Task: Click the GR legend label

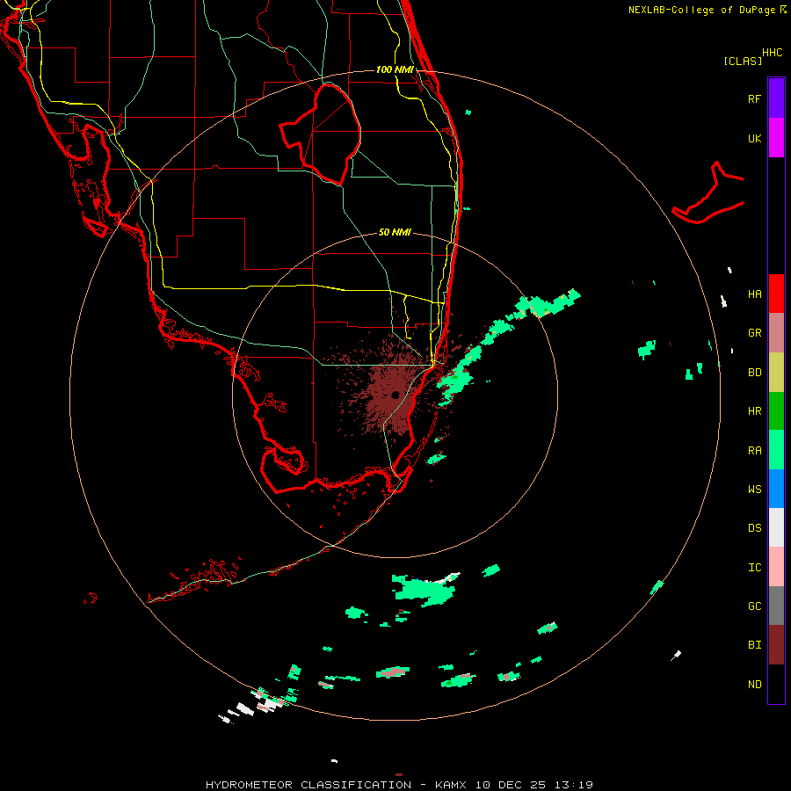Action: click(754, 333)
